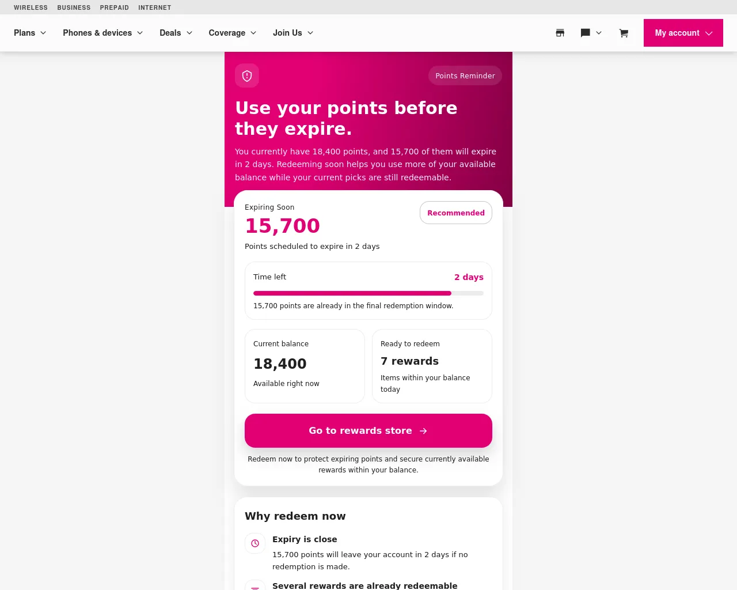737x590 pixels.
Task: Expand the Join Us menu
Action: coord(293,33)
